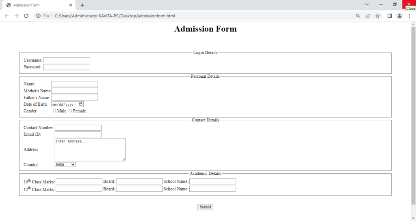The width and height of the screenshot is (416, 221).
Task: Focus the School Name field in 12th Class row
Action: [x=213, y=189]
